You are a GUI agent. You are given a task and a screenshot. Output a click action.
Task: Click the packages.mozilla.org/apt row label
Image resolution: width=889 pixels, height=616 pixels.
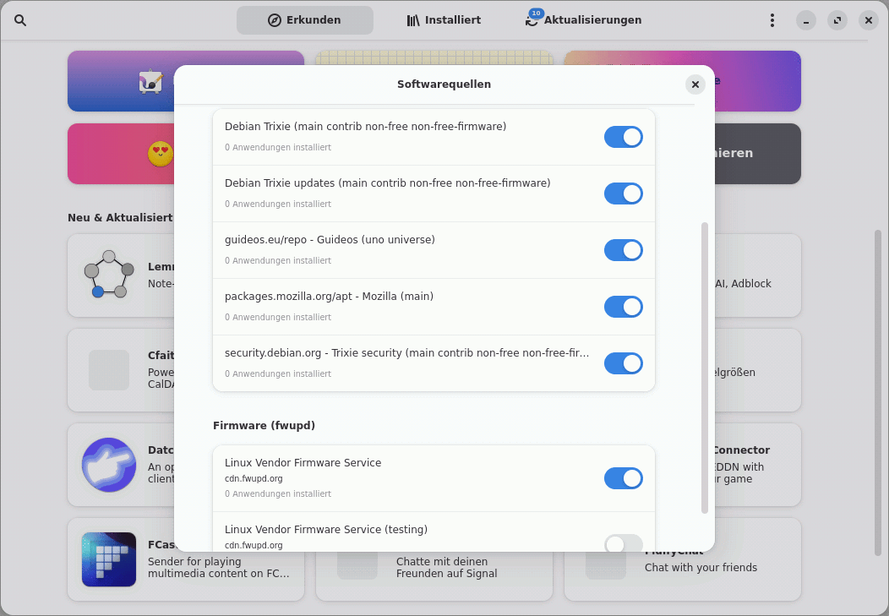(329, 297)
